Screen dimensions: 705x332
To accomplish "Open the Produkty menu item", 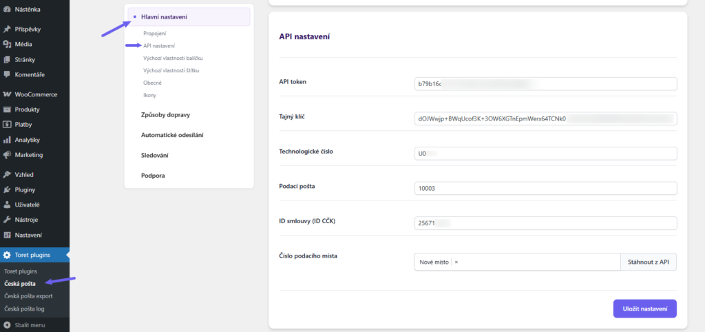I will (x=34, y=110).
